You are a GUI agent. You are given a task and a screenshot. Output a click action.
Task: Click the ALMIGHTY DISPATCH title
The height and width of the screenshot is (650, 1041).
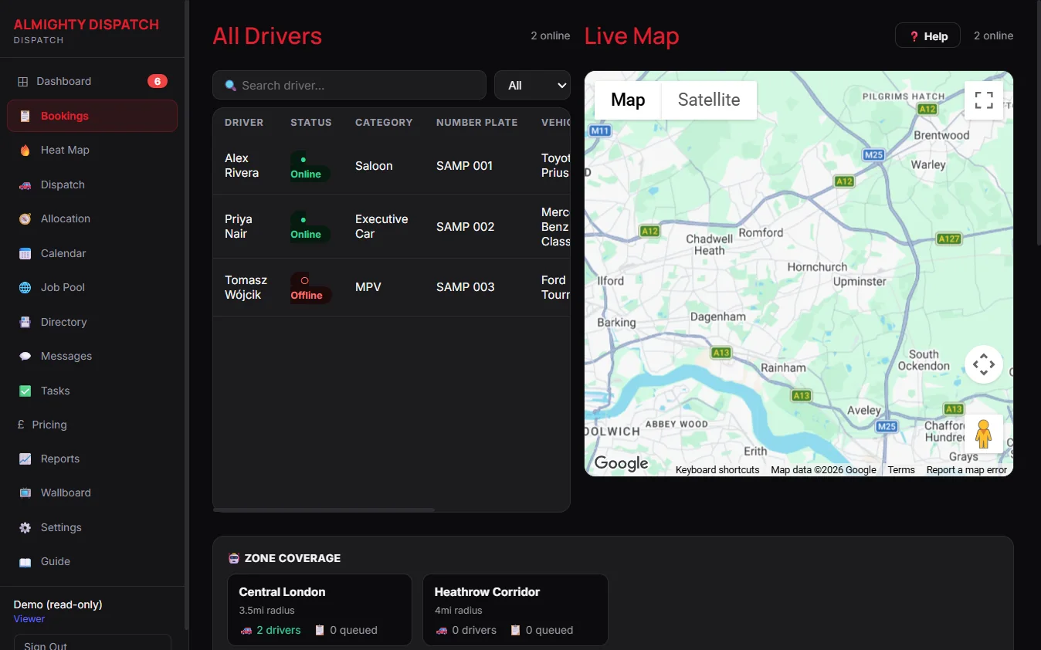click(86, 25)
